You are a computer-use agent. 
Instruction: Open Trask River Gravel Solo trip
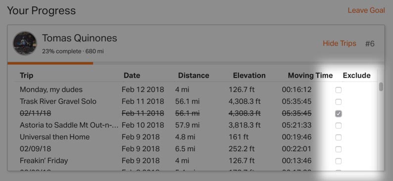point(58,101)
